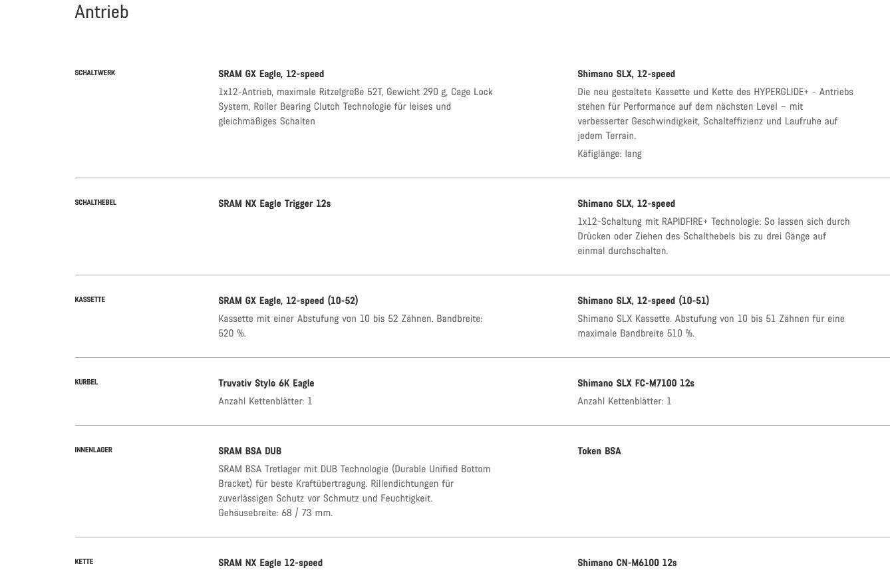The height and width of the screenshot is (584, 890).
Task: Select SRAM NX Eagle Trigger 12s
Action: point(275,204)
